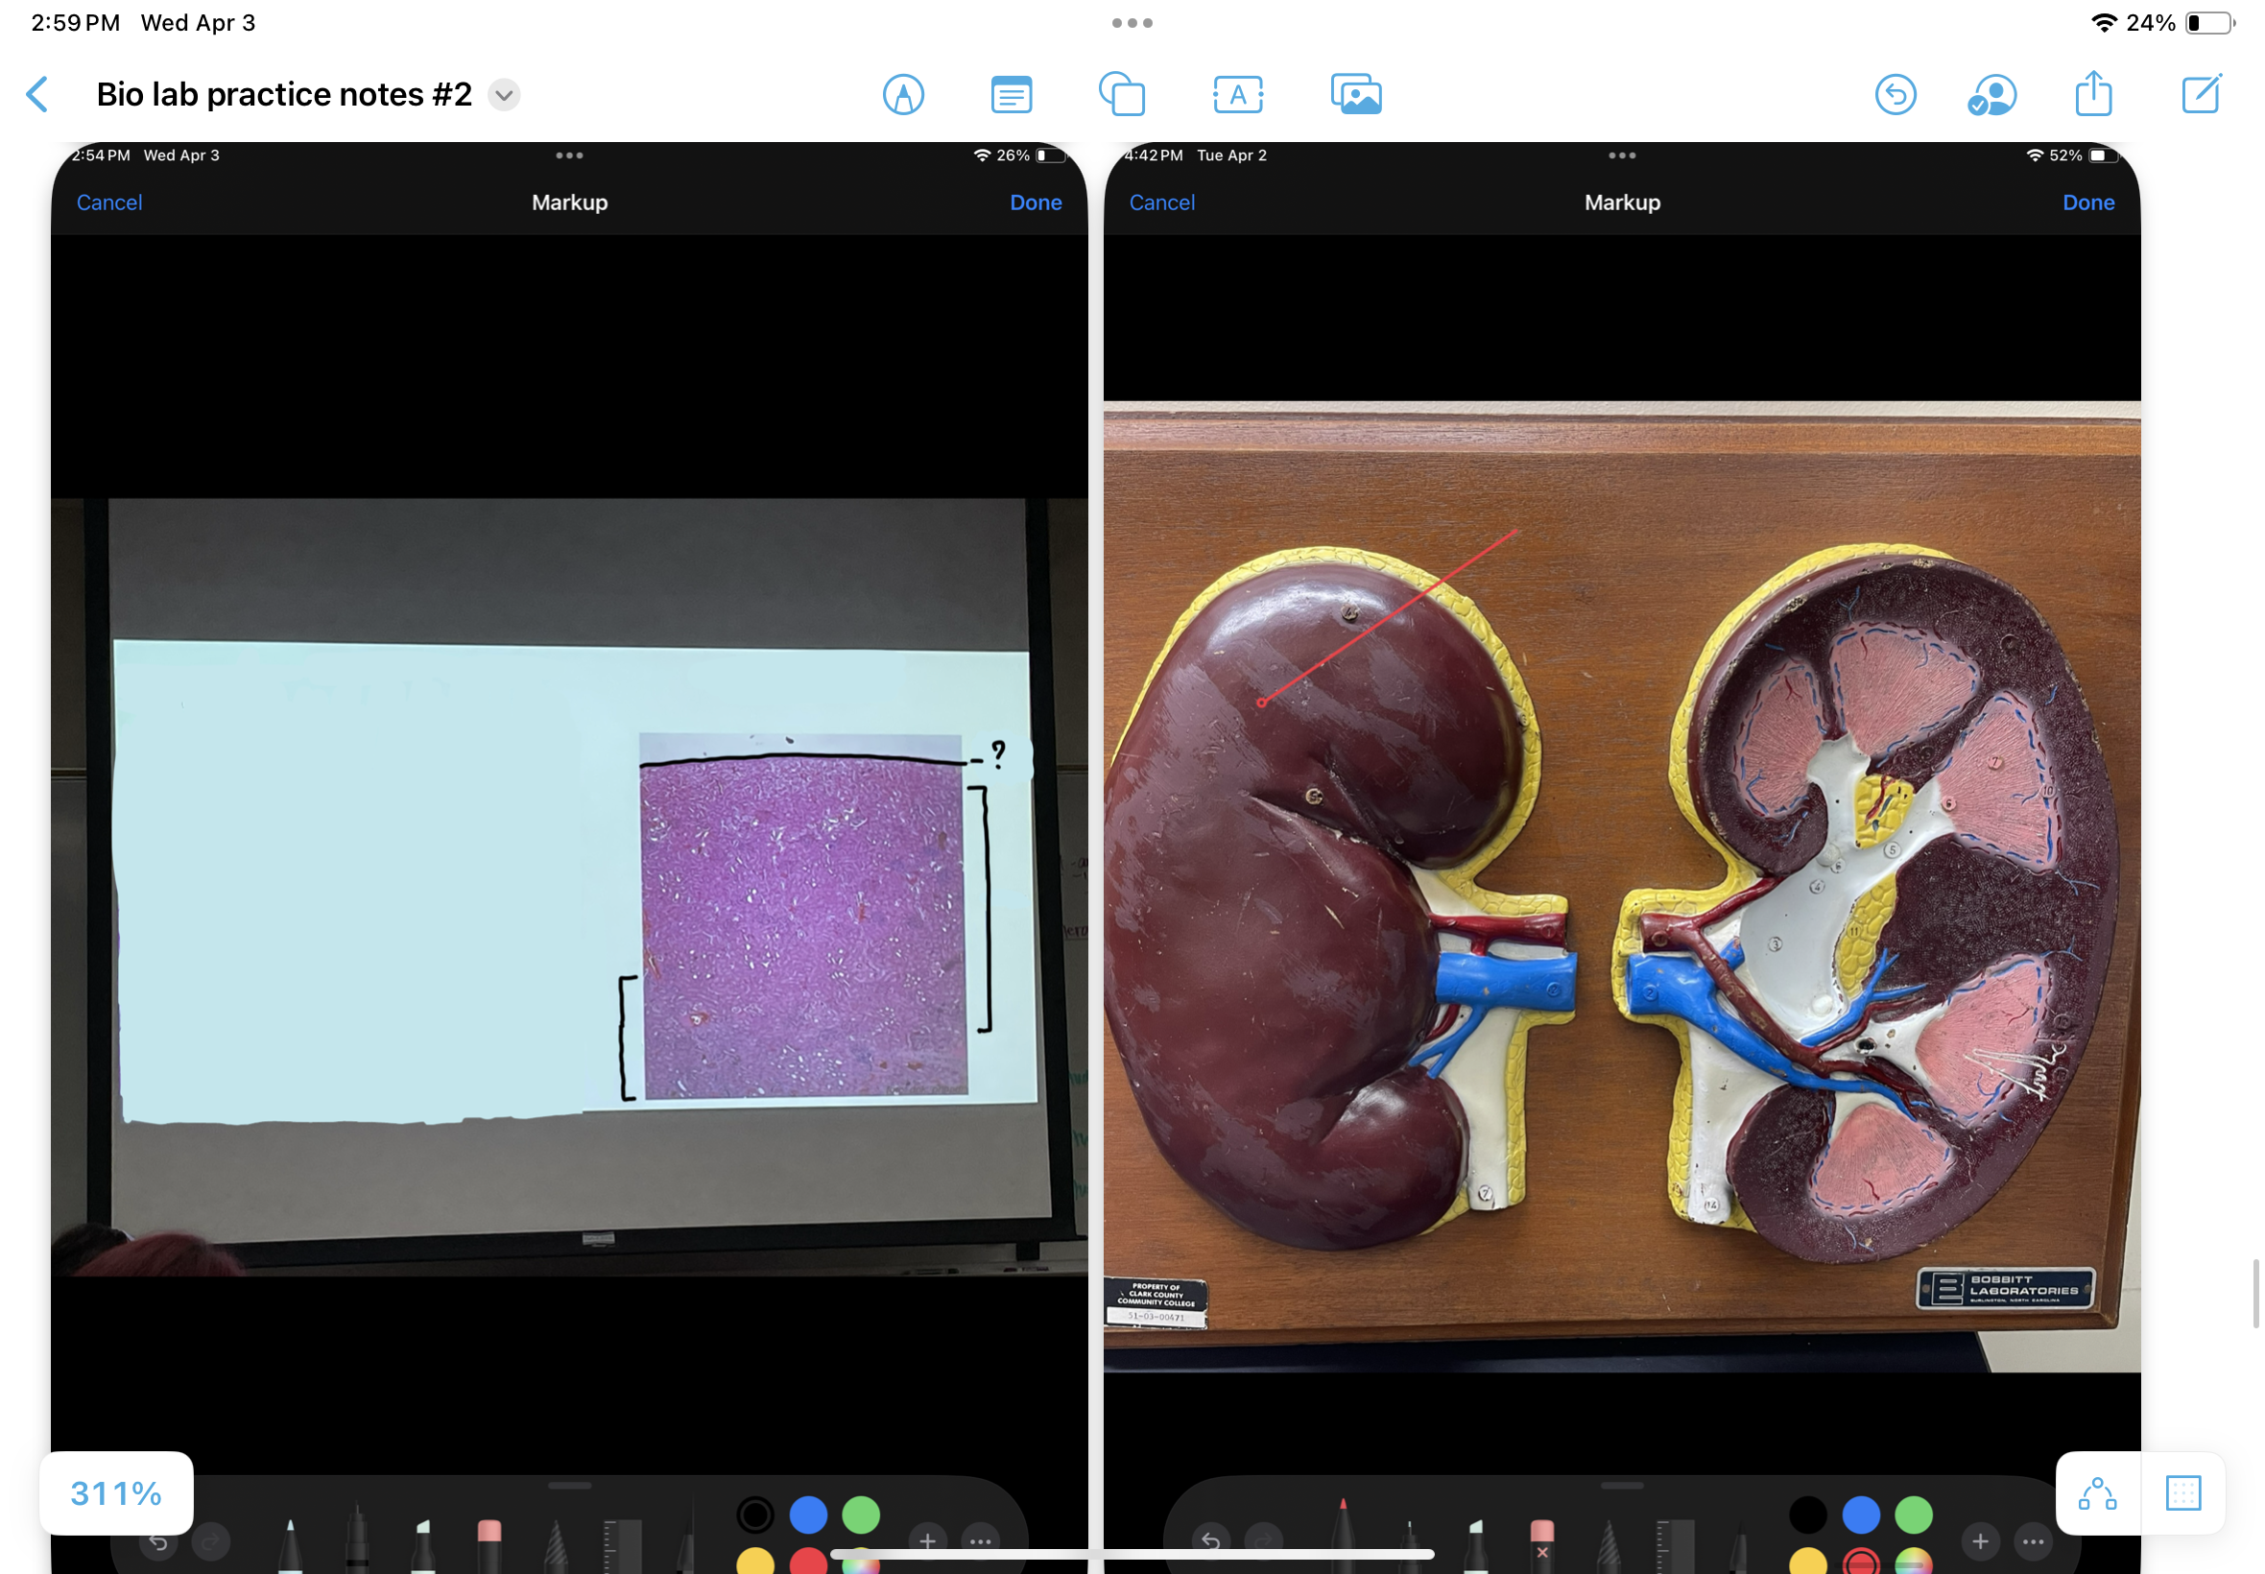The width and height of the screenshot is (2265, 1574).
Task: Tap plus button in left Markup toolbar
Action: tap(927, 1540)
